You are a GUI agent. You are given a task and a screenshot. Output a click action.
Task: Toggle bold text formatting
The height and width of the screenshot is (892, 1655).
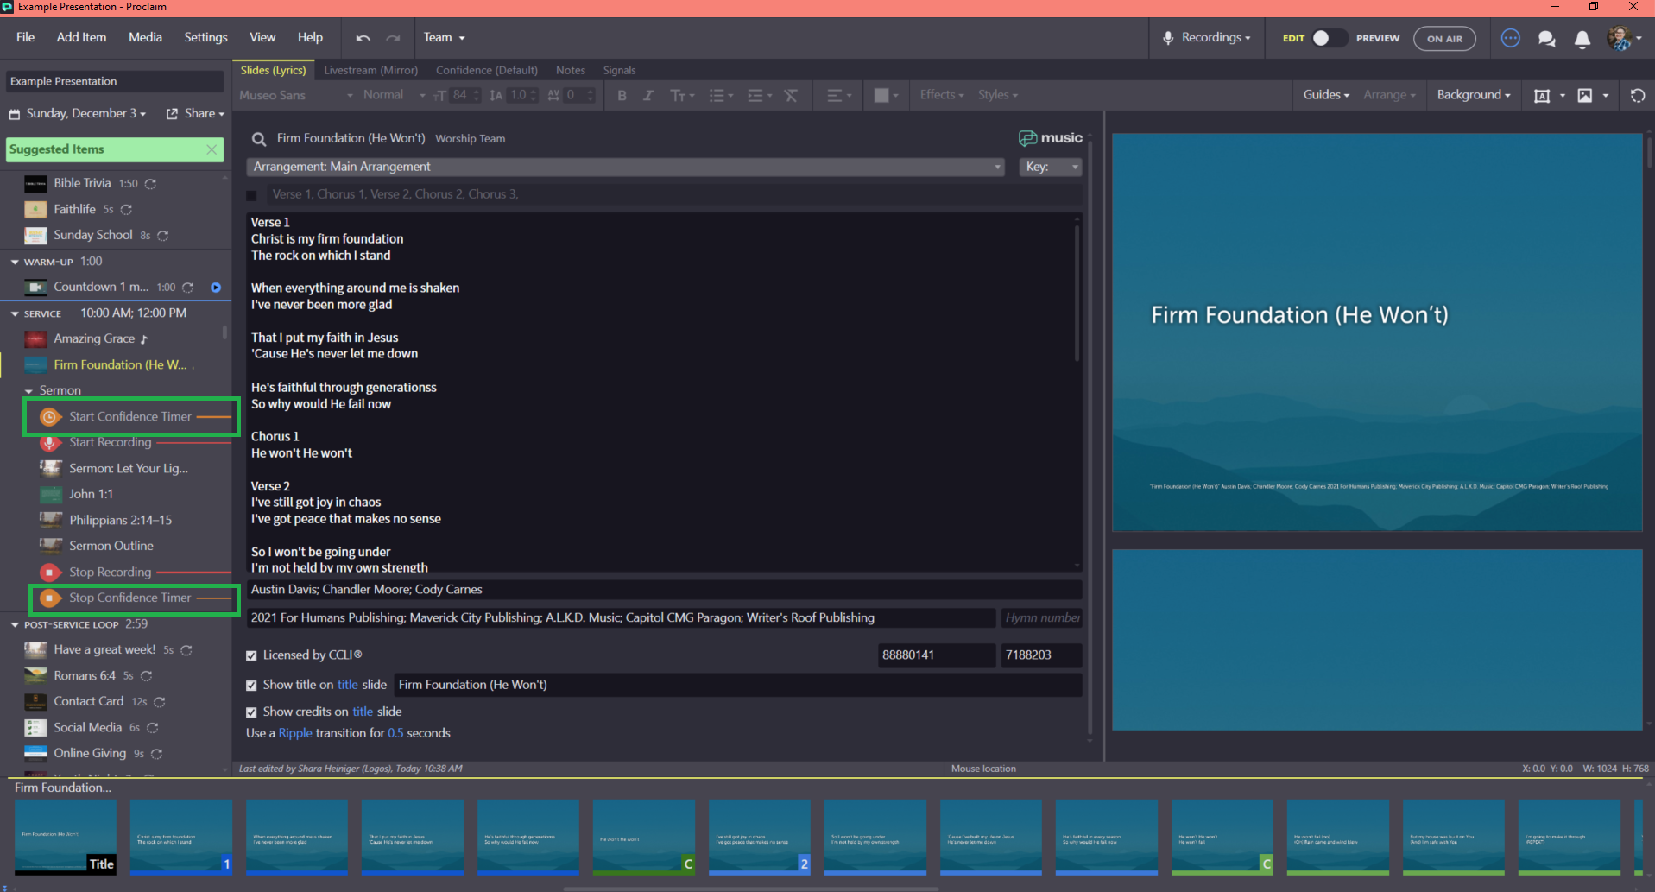(622, 95)
